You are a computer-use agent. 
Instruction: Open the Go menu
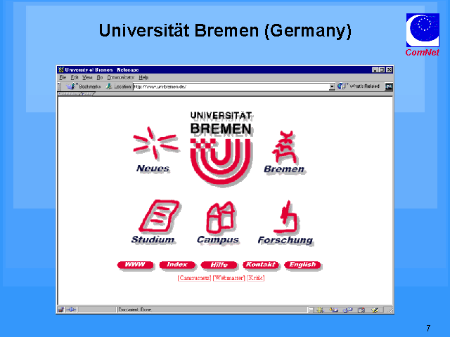click(100, 77)
